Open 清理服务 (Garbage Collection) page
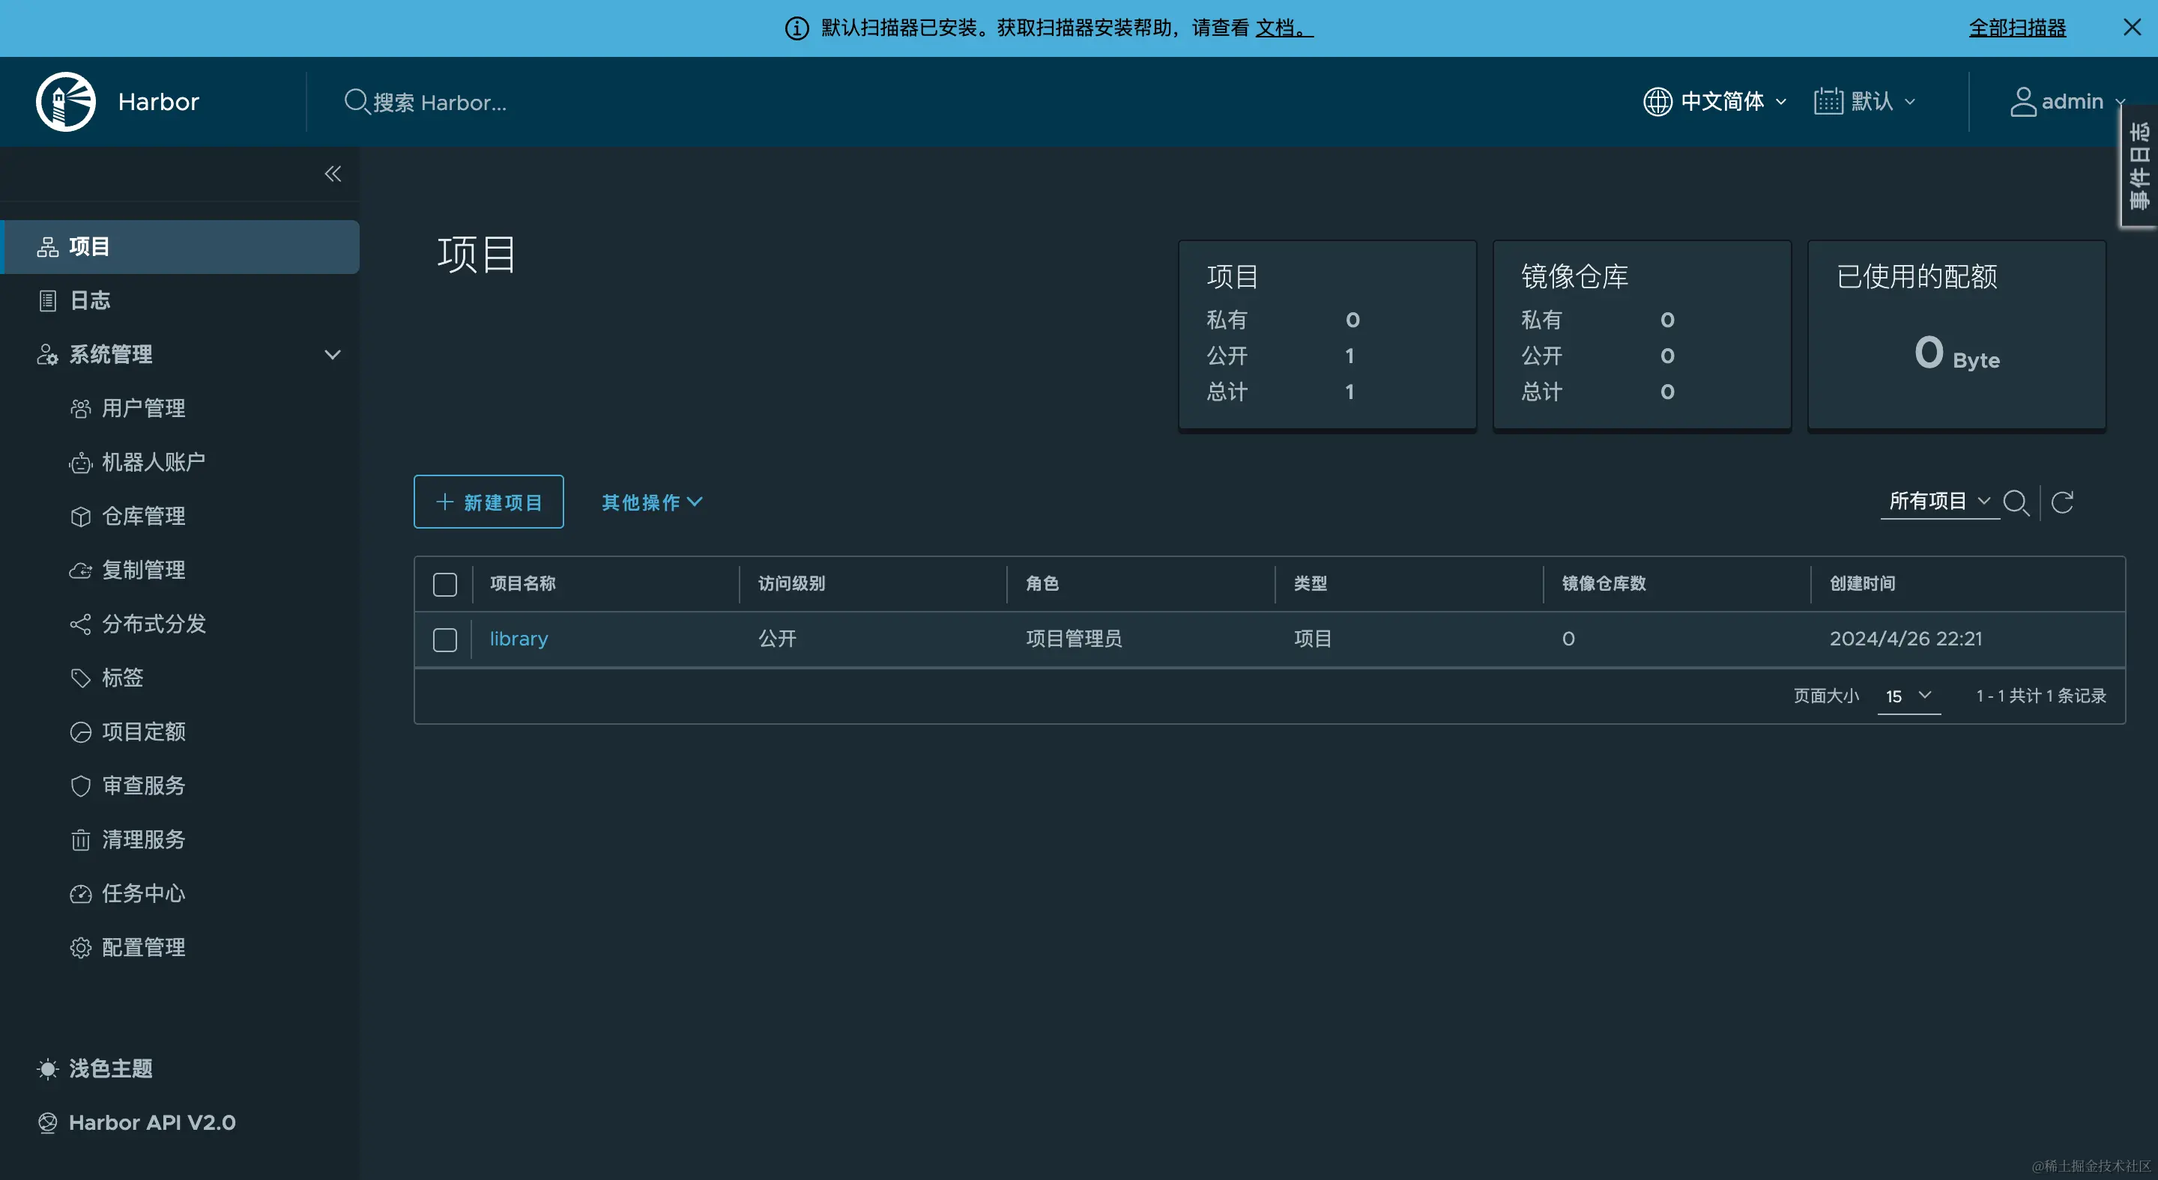This screenshot has height=1180, width=2158. [143, 839]
